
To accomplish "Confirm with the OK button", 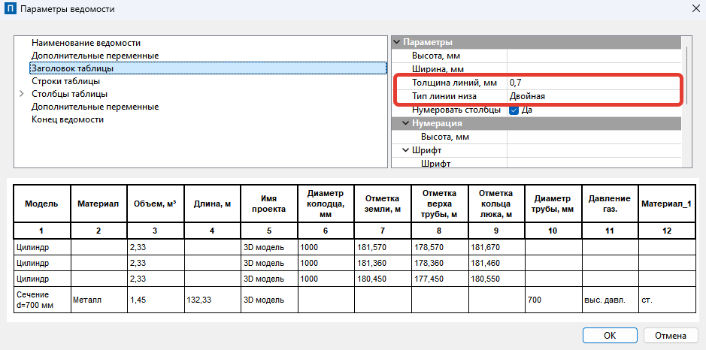I will pos(610,336).
